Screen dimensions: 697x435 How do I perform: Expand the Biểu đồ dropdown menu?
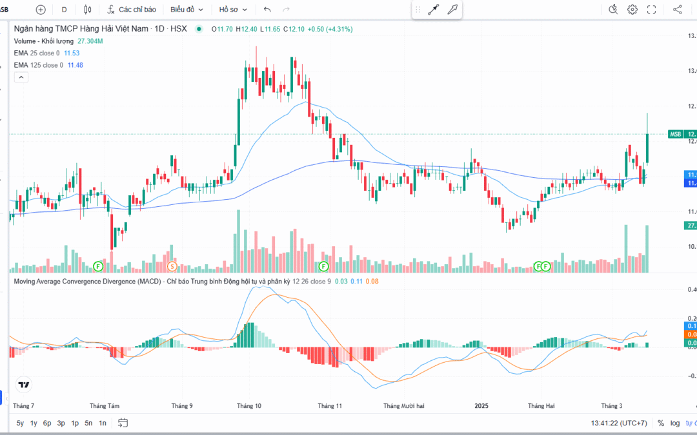tap(187, 10)
